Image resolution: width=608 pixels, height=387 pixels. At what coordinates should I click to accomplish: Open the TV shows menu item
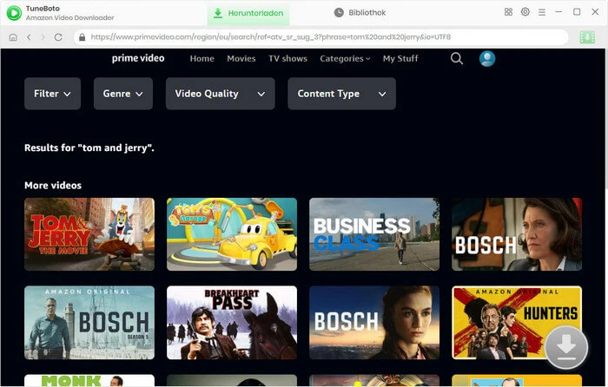(x=287, y=58)
